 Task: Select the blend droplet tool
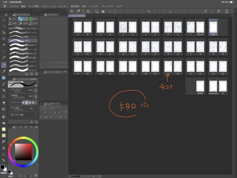[4, 109]
